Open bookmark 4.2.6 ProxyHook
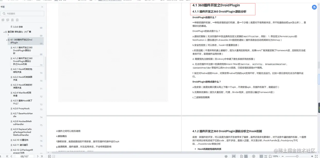The height and width of the screenshot is (158, 320). click(21, 109)
